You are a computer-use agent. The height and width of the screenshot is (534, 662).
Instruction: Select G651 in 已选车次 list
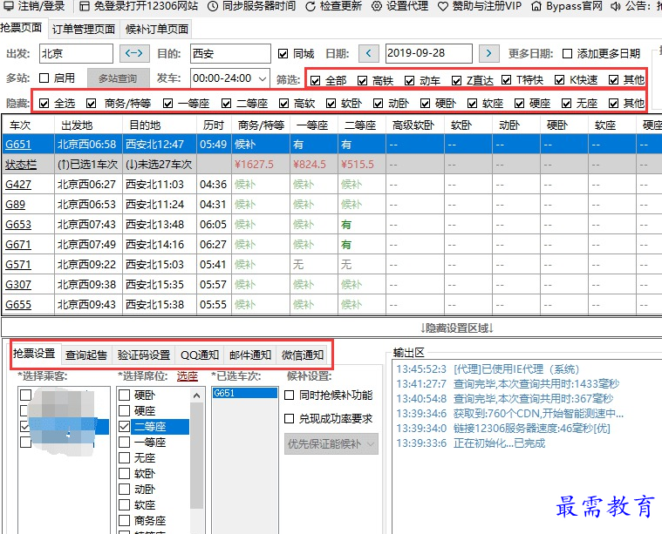pyautogui.click(x=244, y=393)
